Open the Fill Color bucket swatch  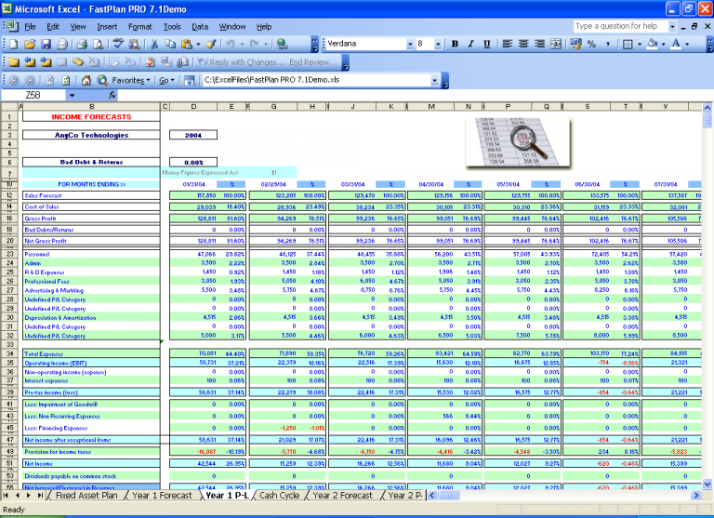(x=650, y=44)
